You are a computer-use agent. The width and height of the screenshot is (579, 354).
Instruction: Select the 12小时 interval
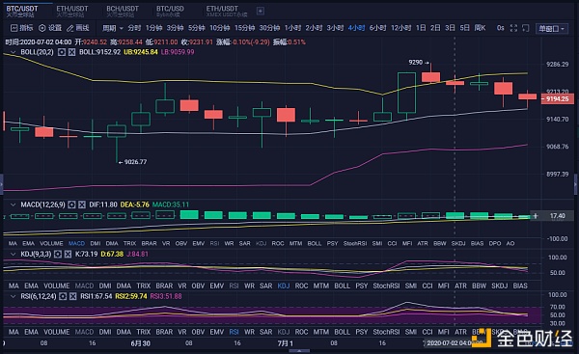coord(401,28)
